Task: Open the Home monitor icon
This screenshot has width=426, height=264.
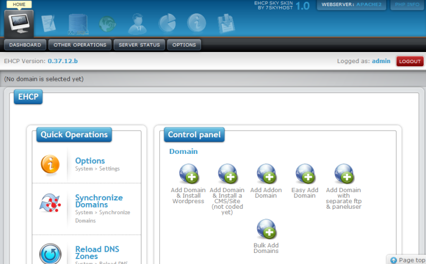Action: pyautogui.click(x=19, y=23)
